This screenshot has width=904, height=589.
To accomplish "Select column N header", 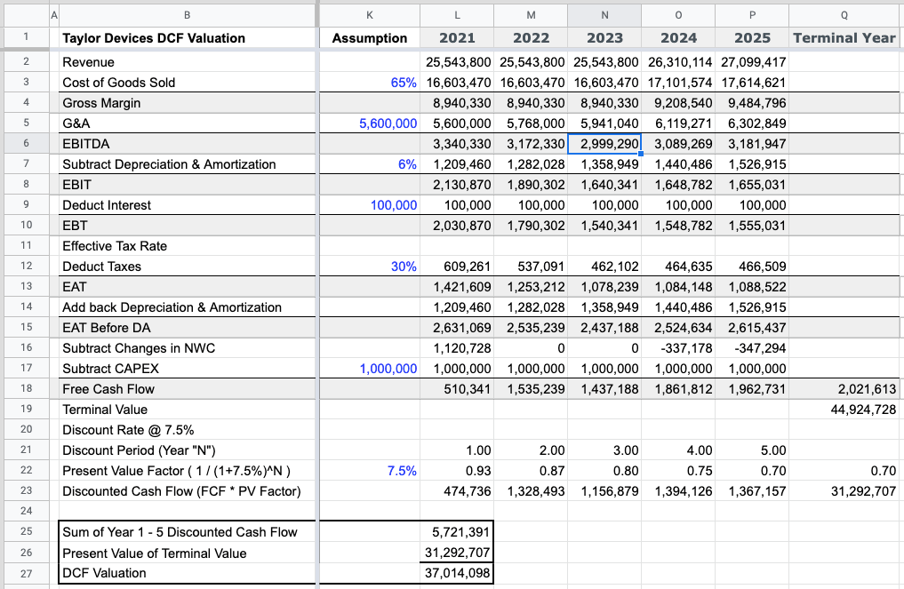I will (604, 15).
